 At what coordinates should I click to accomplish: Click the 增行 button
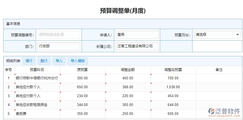tap(29, 61)
